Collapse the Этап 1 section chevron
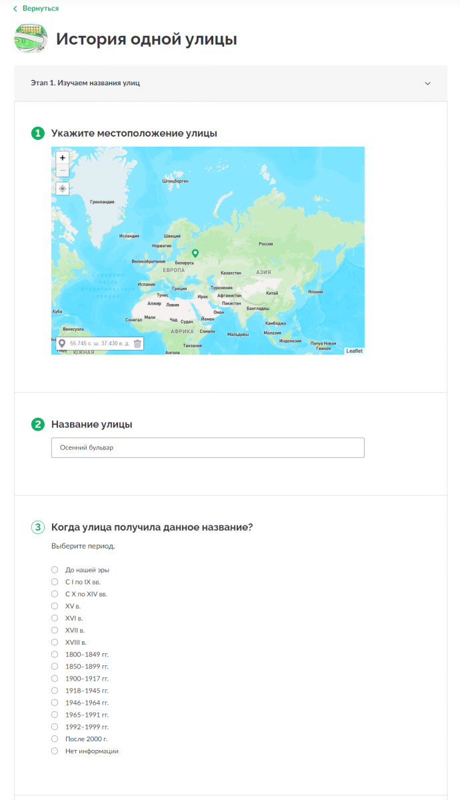 pyautogui.click(x=427, y=83)
